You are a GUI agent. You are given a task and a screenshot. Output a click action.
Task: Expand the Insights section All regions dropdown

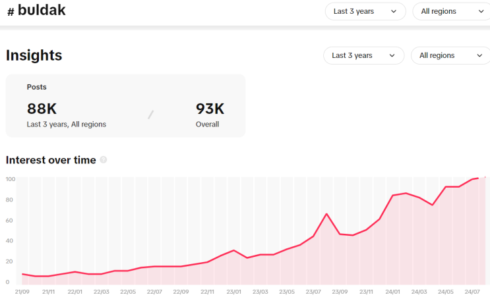(x=450, y=55)
